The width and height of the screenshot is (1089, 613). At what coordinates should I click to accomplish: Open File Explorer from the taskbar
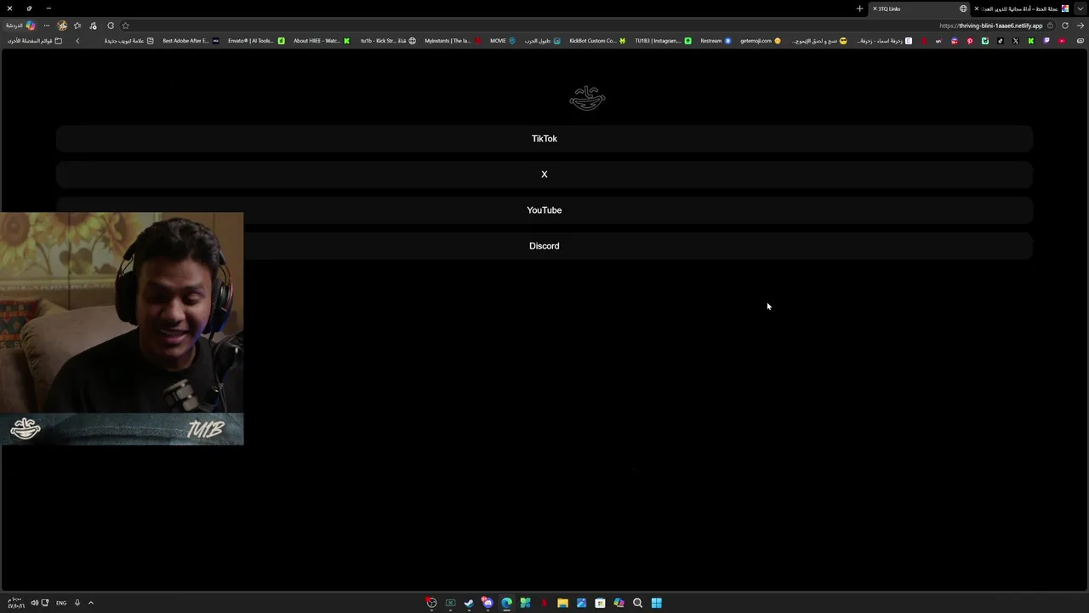pyautogui.click(x=562, y=603)
